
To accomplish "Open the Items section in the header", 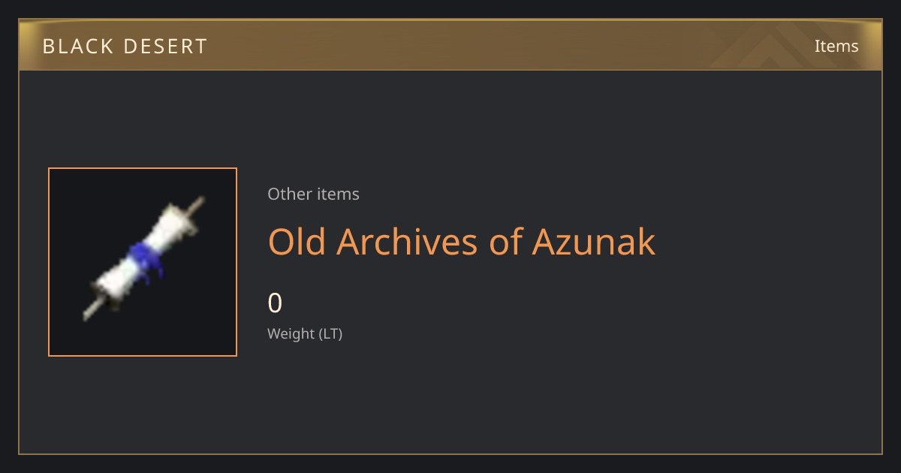I will [x=836, y=46].
